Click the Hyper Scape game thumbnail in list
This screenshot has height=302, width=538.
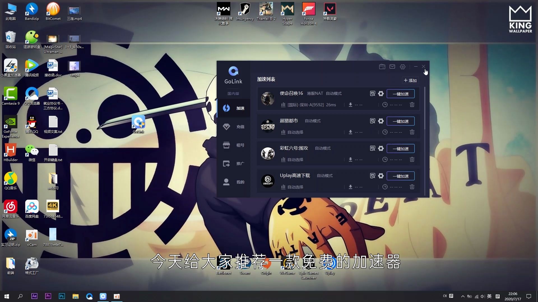click(268, 126)
